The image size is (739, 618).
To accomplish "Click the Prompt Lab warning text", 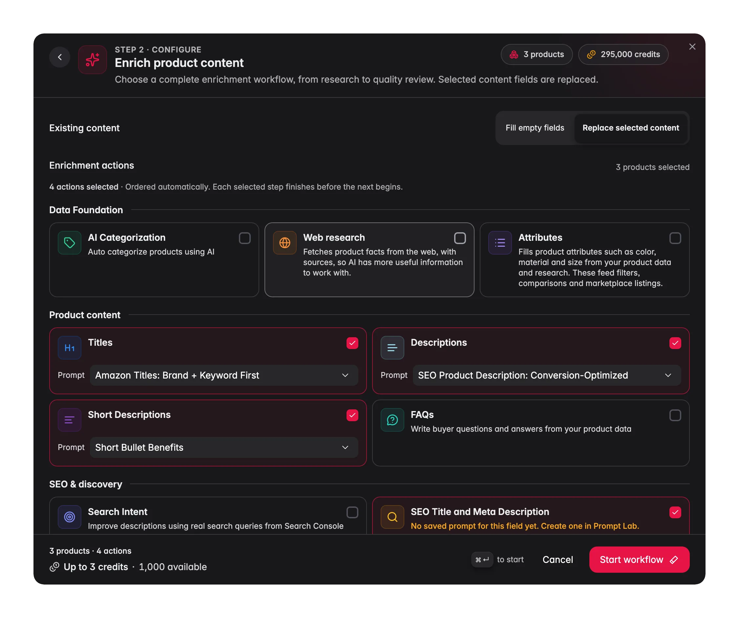I will click(525, 526).
